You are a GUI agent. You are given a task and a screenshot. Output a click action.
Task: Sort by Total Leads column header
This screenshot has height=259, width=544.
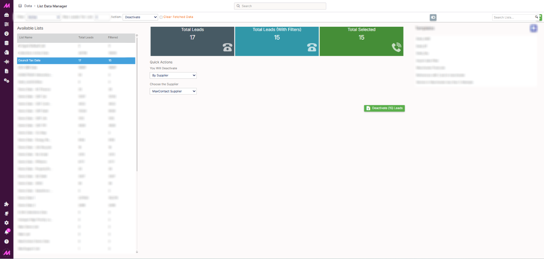tap(86, 37)
